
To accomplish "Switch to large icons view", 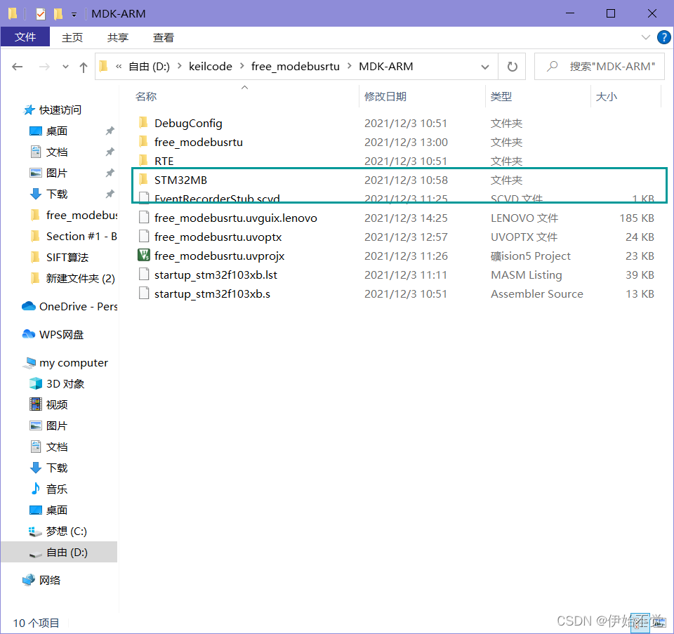I will (658, 622).
